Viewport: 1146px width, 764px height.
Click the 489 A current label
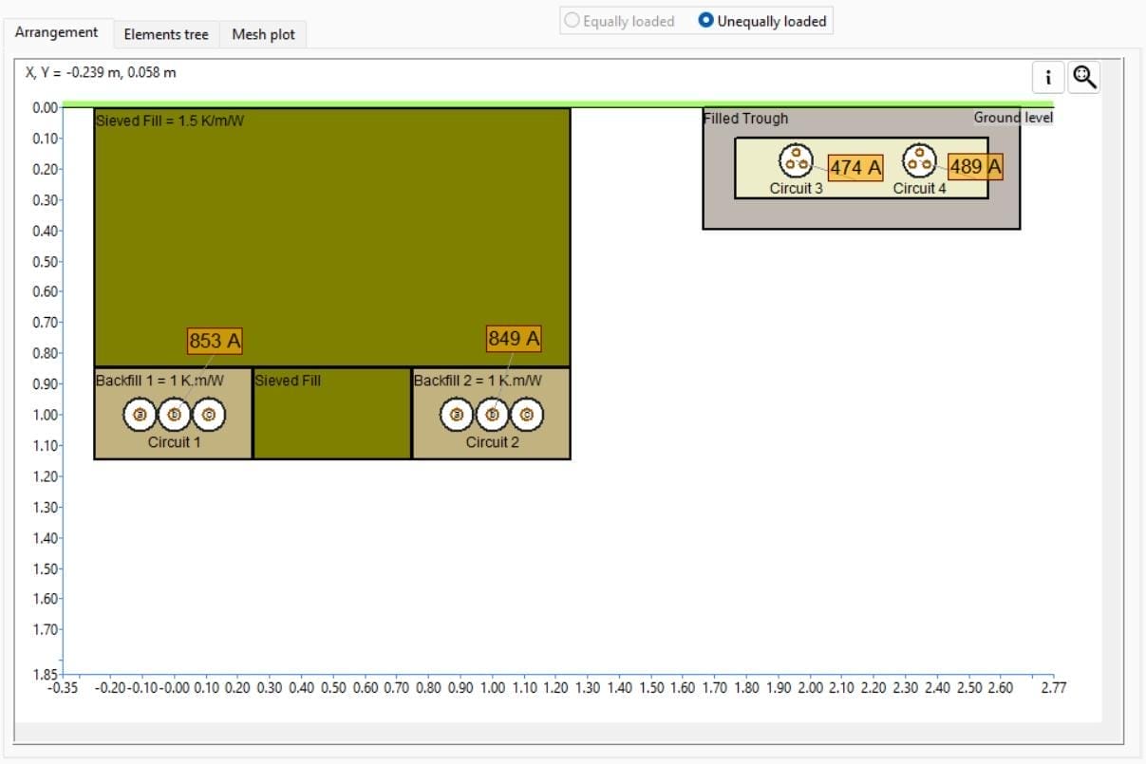(975, 167)
